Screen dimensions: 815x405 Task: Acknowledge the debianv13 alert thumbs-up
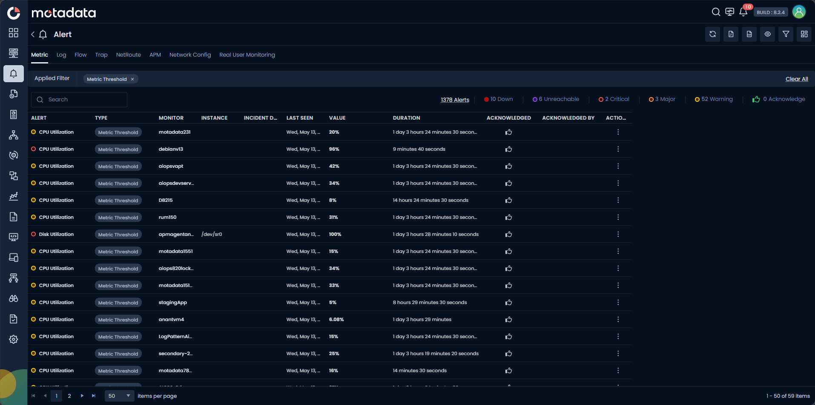[x=508, y=149]
